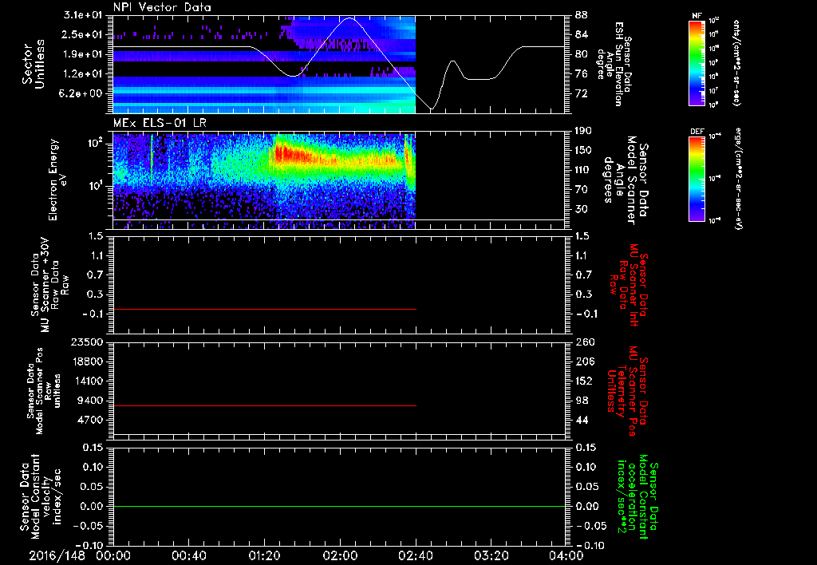Click the 00:40 time tick label
817x565 pixels.
[188, 555]
